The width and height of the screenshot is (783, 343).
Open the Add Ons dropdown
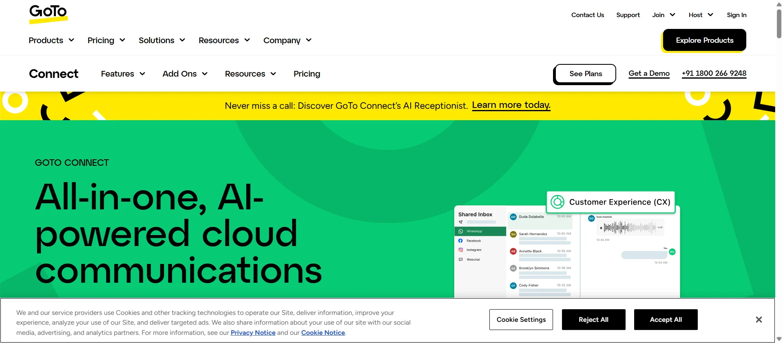click(x=185, y=74)
